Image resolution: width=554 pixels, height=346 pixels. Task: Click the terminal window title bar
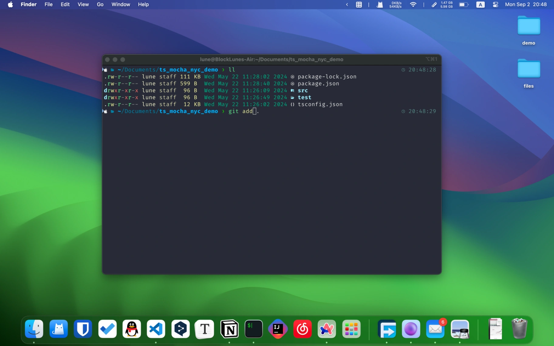point(272,59)
